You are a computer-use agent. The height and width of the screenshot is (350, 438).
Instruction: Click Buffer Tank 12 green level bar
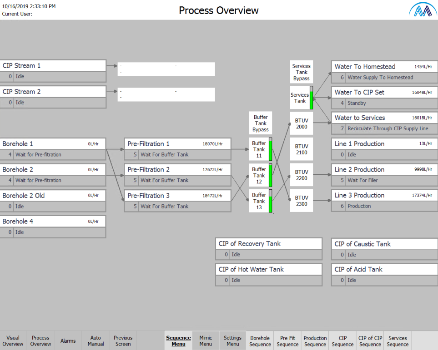click(271, 175)
